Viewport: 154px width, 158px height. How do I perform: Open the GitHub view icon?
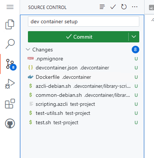click(10, 123)
